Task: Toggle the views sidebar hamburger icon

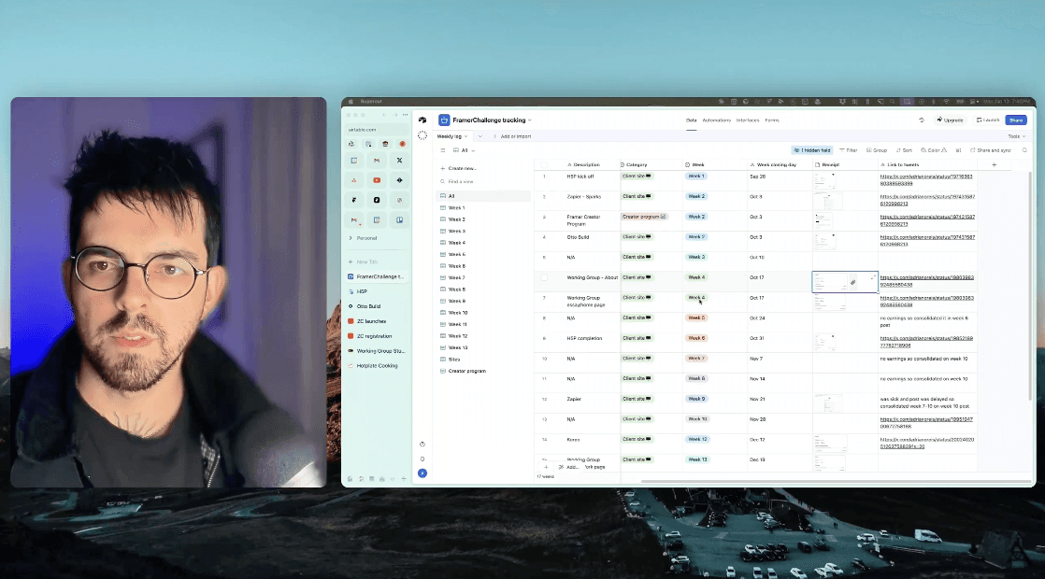Action: 442,150
